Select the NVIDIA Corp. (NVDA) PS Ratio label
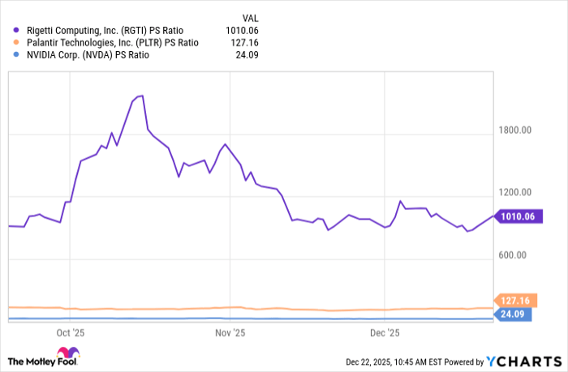This screenshot has width=568, height=372. pyautogui.click(x=88, y=55)
